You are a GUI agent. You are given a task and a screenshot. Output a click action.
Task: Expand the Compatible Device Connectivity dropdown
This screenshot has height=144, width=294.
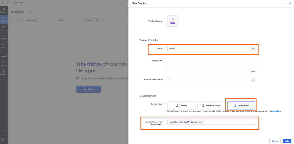tap(253, 122)
